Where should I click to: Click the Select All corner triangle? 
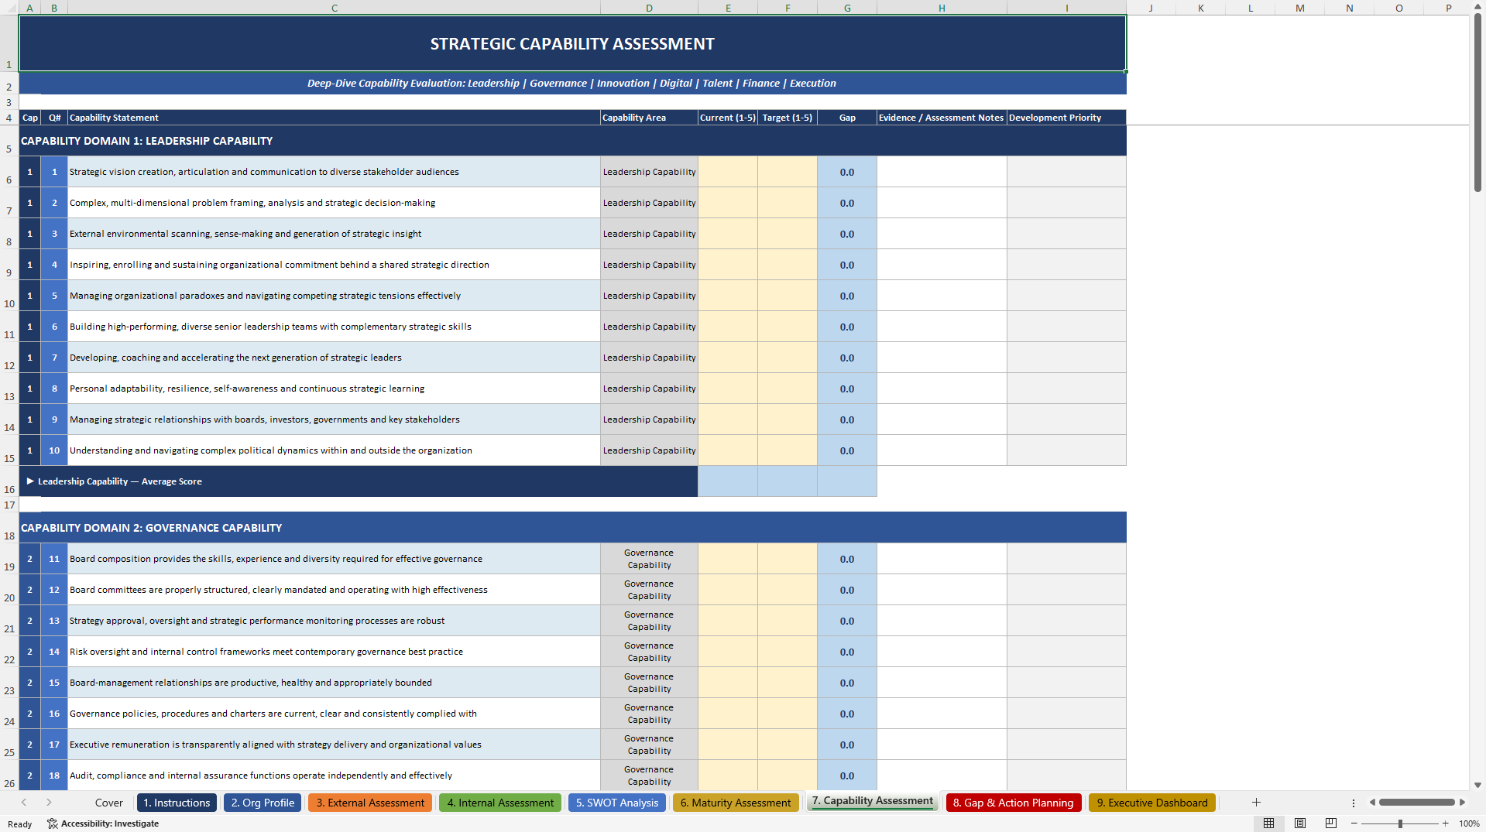pyautogui.click(x=9, y=8)
